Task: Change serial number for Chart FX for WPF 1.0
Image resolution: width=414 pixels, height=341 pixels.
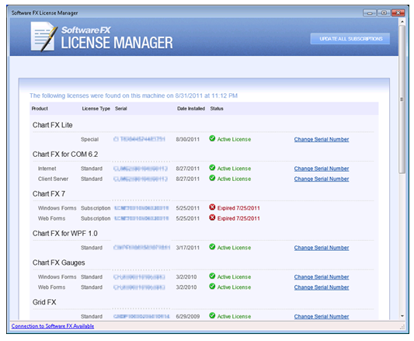Action: 322,248
